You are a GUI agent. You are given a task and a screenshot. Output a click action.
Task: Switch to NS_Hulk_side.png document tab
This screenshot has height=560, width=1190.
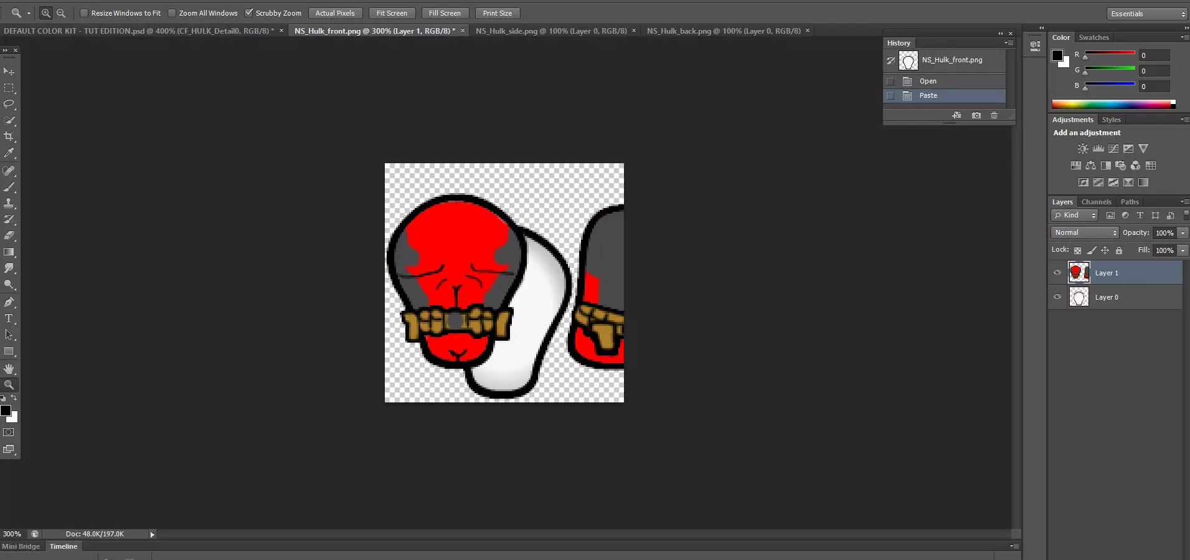[551, 31]
